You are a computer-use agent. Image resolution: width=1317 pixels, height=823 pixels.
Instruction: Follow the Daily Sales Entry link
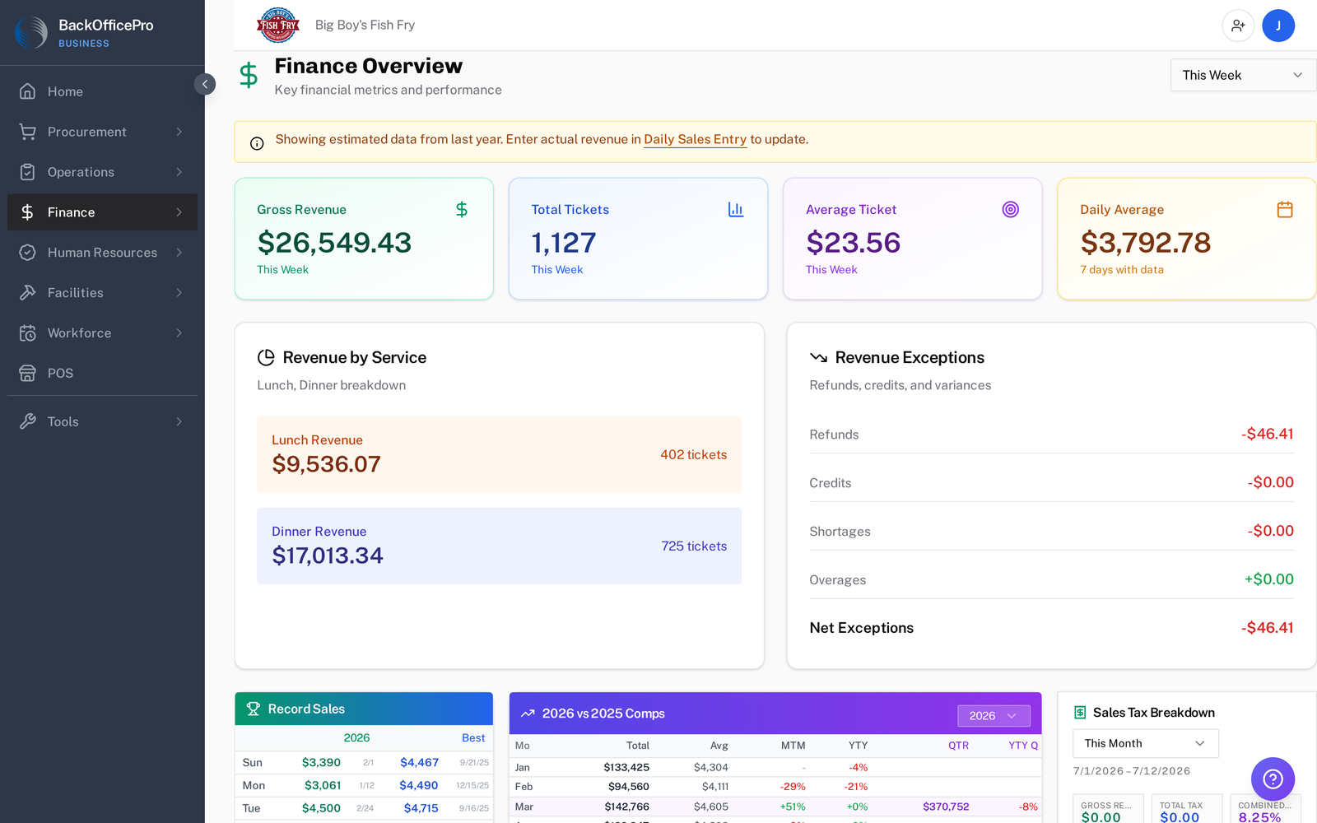click(x=695, y=140)
